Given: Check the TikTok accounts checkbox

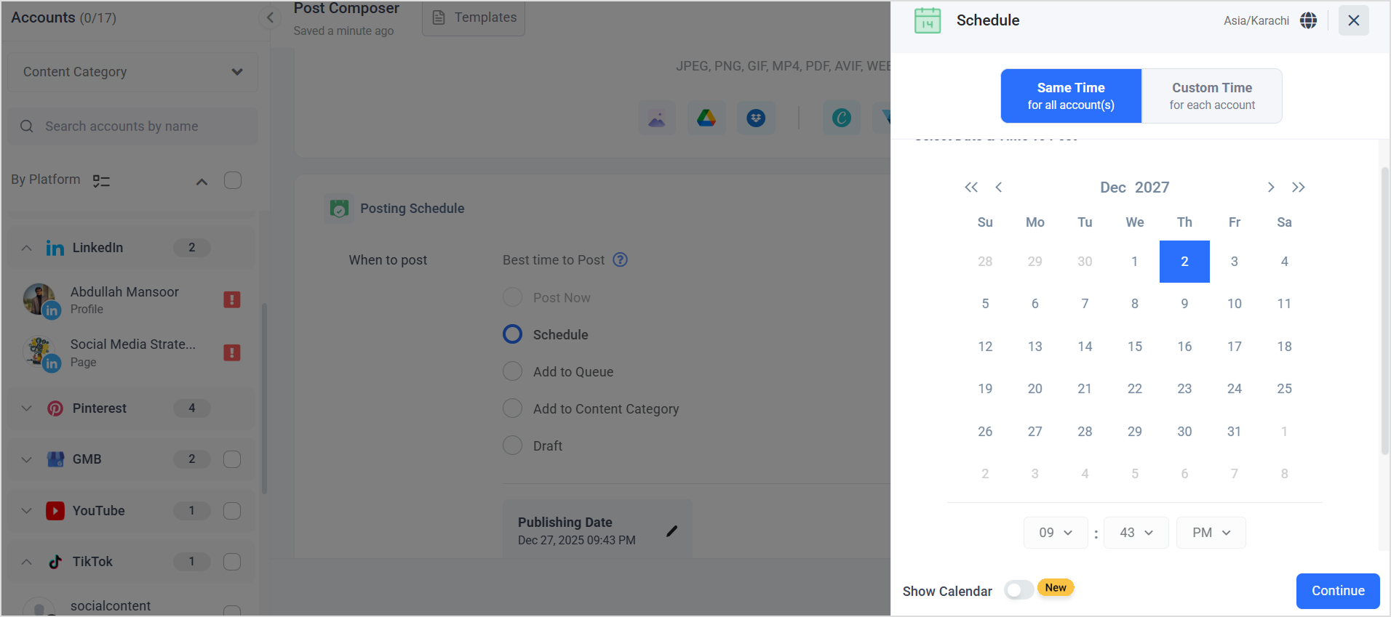Looking at the screenshot, I should point(232,562).
